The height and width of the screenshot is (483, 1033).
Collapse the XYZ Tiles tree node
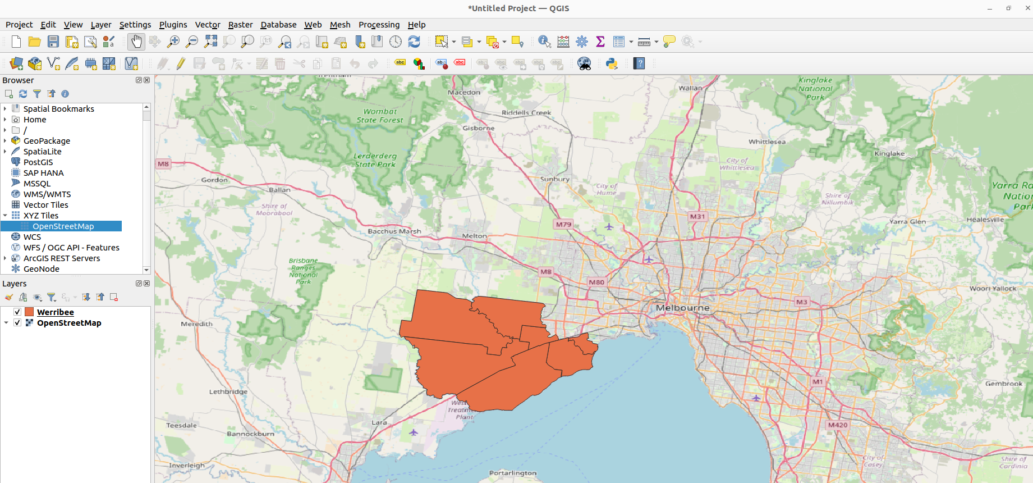point(5,216)
